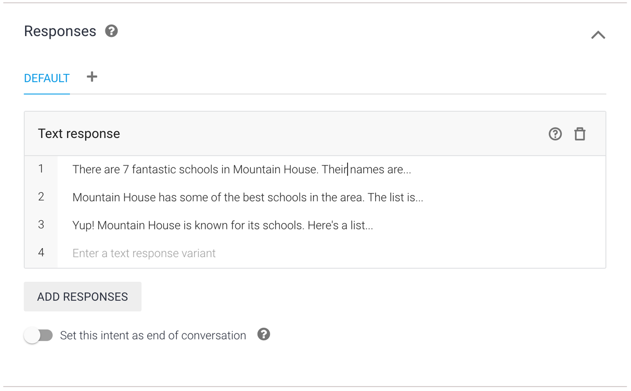Add a new platform tab with plus

(x=92, y=77)
